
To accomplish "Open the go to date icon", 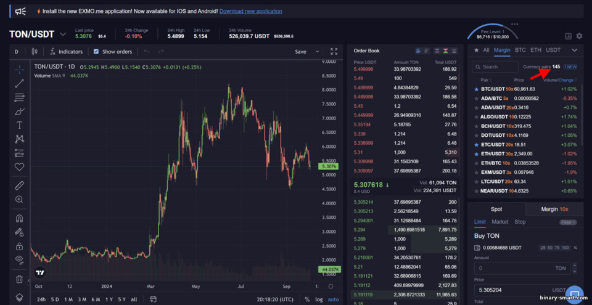I will click(x=153, y=299).
